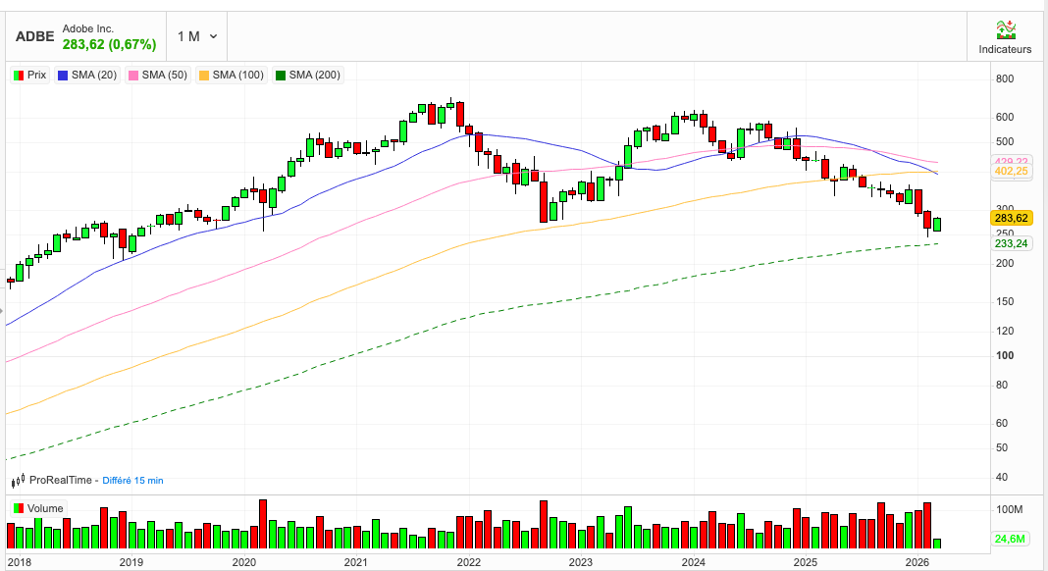Click the Volume red-green legend icon
The height and width of the screenshot is (571, 1048).
pyautogui.click(x=18, y=508)
